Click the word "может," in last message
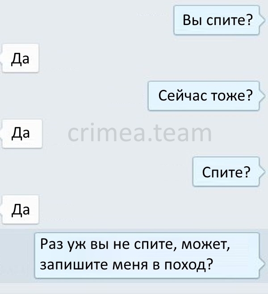The image size is (268, 294). click(x=205, y=245)
